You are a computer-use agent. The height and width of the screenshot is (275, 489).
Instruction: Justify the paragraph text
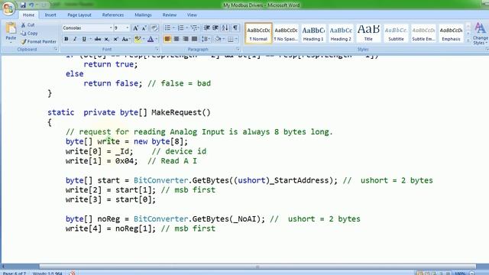pyautogui.click(x=195, y=39)
